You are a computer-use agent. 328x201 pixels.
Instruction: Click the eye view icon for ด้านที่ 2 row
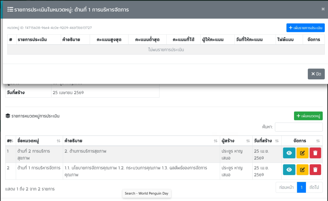click(x=289, y=153)
